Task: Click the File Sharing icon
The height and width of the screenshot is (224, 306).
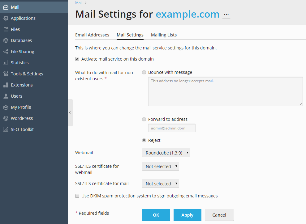Action: pyautogui.click(x=6, y=52)
